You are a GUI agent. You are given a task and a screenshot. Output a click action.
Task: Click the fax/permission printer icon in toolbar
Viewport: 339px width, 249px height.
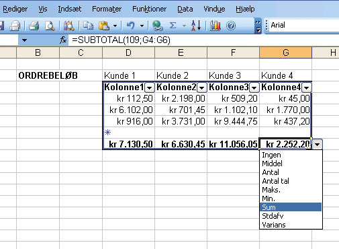point(15,26)
